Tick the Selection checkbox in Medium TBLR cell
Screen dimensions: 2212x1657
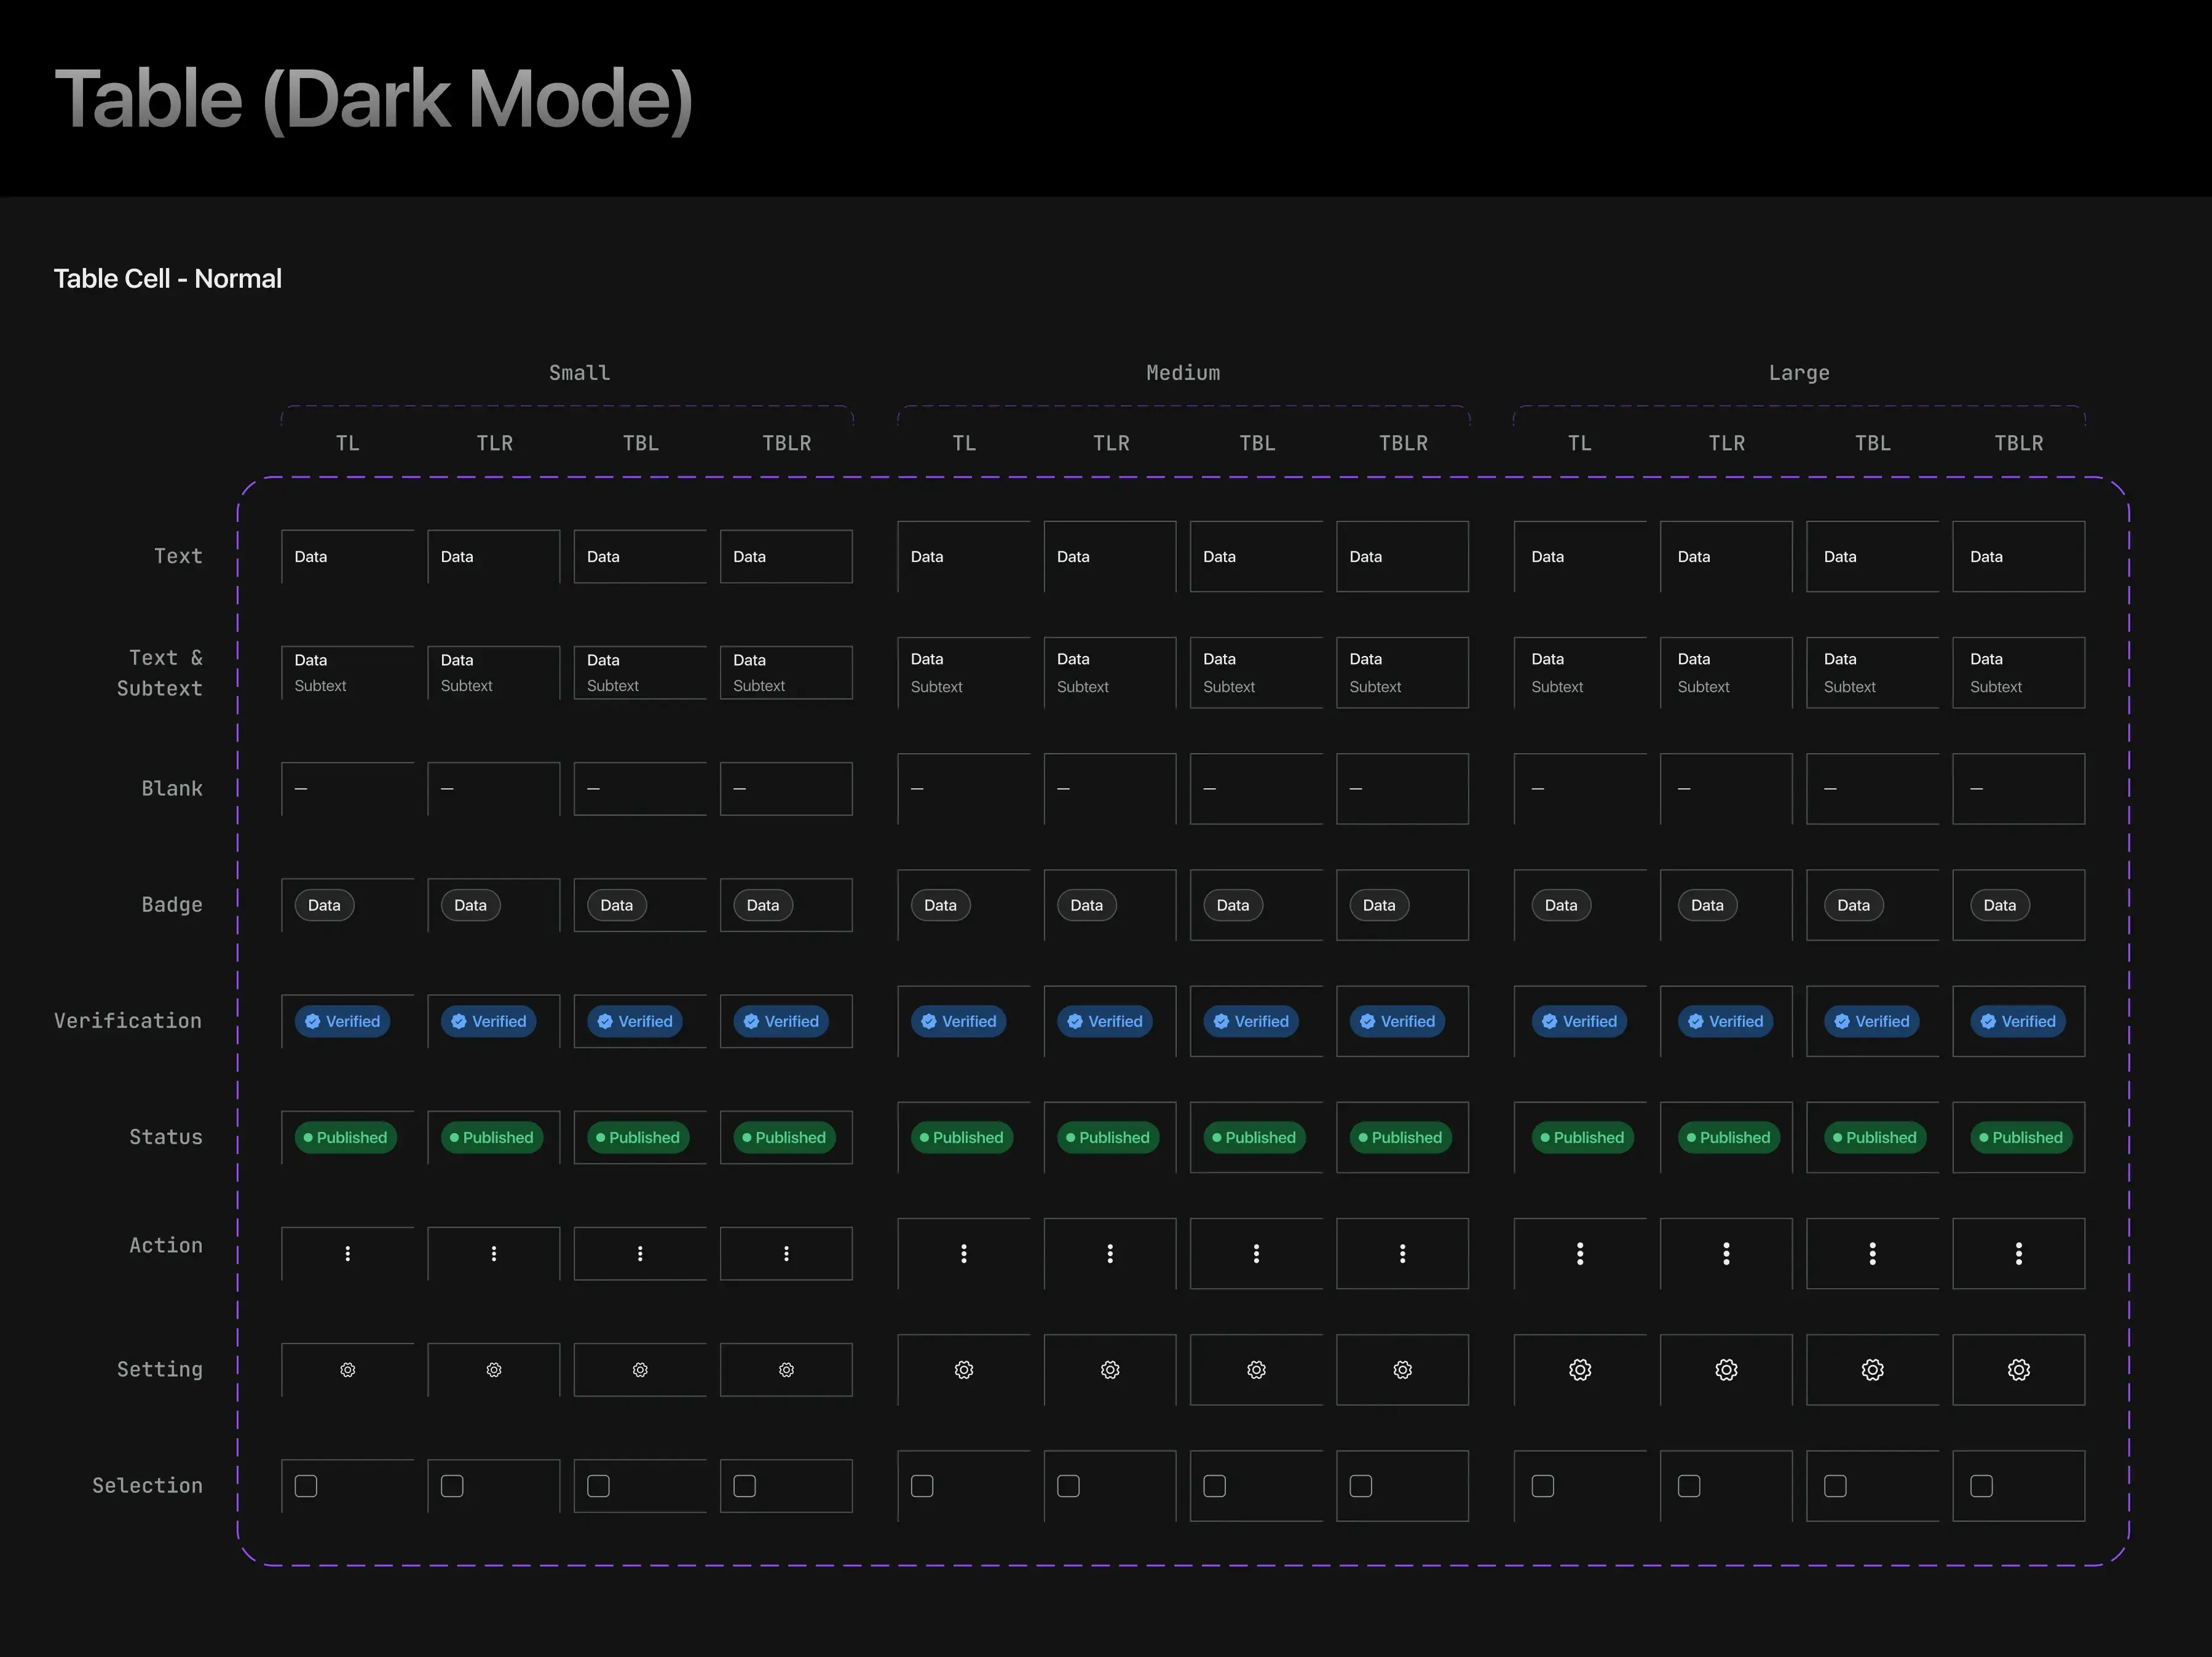click(1361, 1486)
